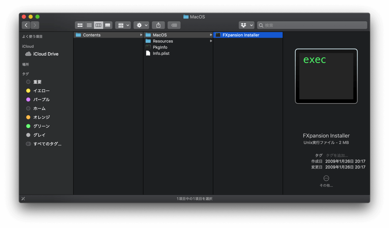The image size is (389, 228).
Task: Select the Resources folder
Action: [178, 41]
